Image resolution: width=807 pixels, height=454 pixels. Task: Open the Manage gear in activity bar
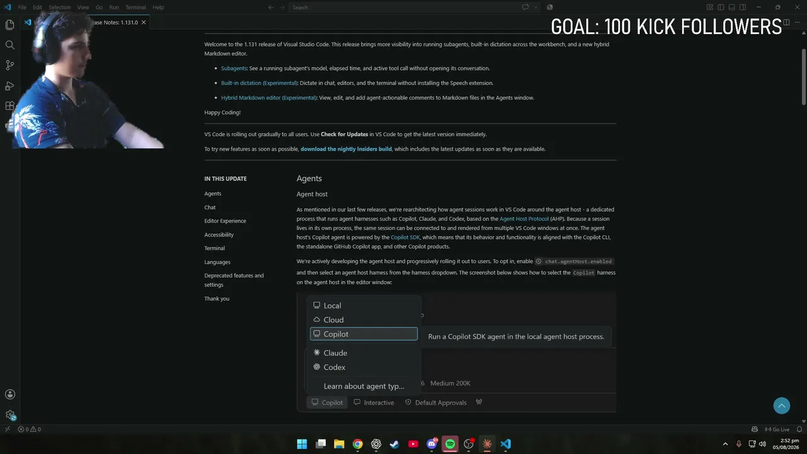click(9, 415)
